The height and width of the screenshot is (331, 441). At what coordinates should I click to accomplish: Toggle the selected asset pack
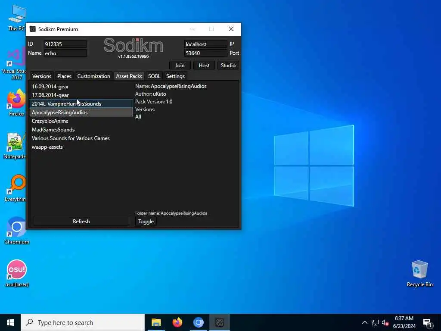point(146,221)
